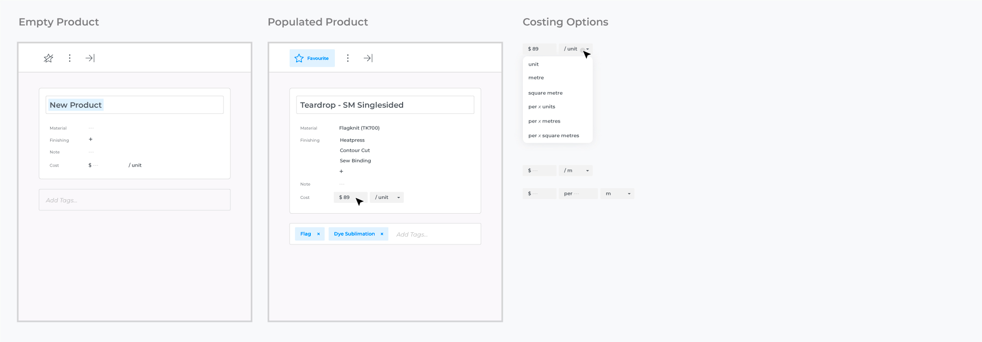Click collapse arrow icon in Populated Product
Image resolution: width=982 pixels, height=342 pixels.
368,58
